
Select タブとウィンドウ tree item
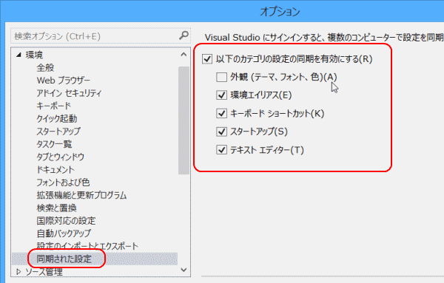click(x=61, y=157)
